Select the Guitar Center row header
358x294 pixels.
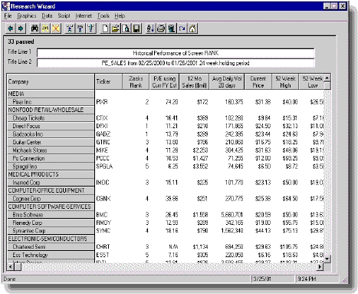[51, 142]
